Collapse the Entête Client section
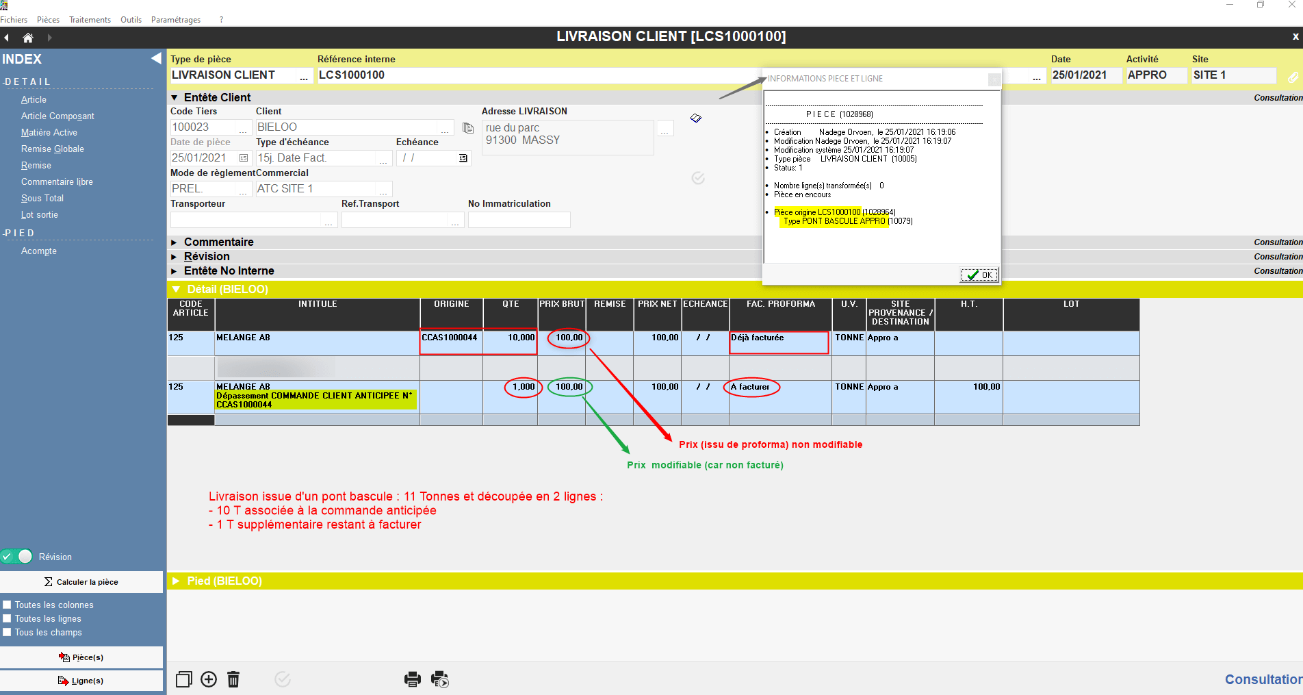Image resolution: width=1303 pixels, height=695 pixels. pyautogui.click(x=175, y=98)
